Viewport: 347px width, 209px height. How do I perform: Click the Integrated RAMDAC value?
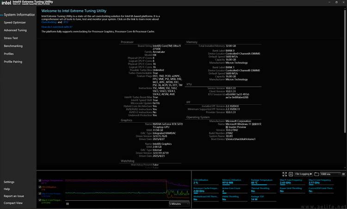[x=164, y=133]
